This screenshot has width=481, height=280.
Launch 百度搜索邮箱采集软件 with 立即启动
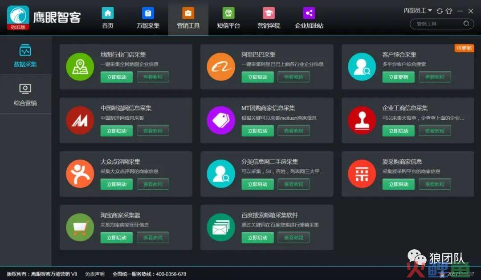(257, 237)
